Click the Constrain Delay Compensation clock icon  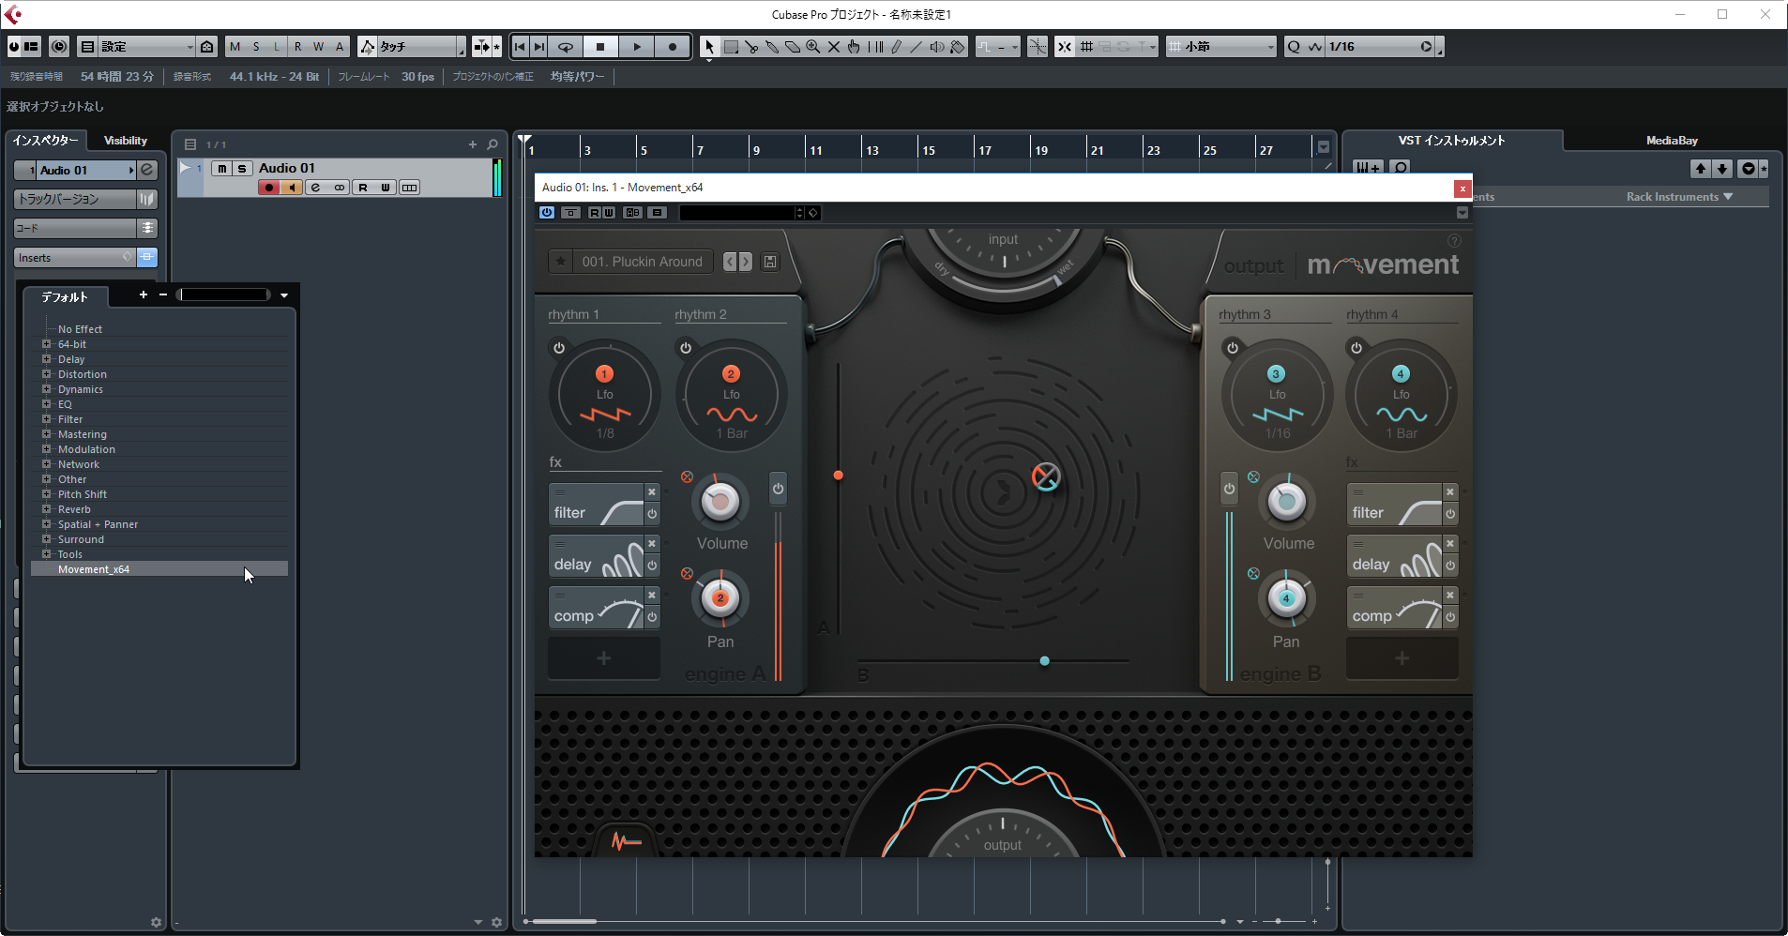(x=59, y=46)
